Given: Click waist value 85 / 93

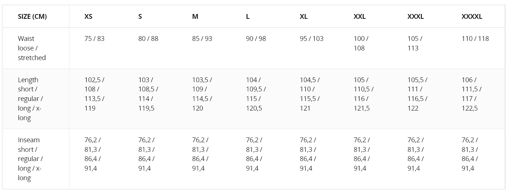Looking at the screenshot, I should pyautogui.click(x=202, y=39).
